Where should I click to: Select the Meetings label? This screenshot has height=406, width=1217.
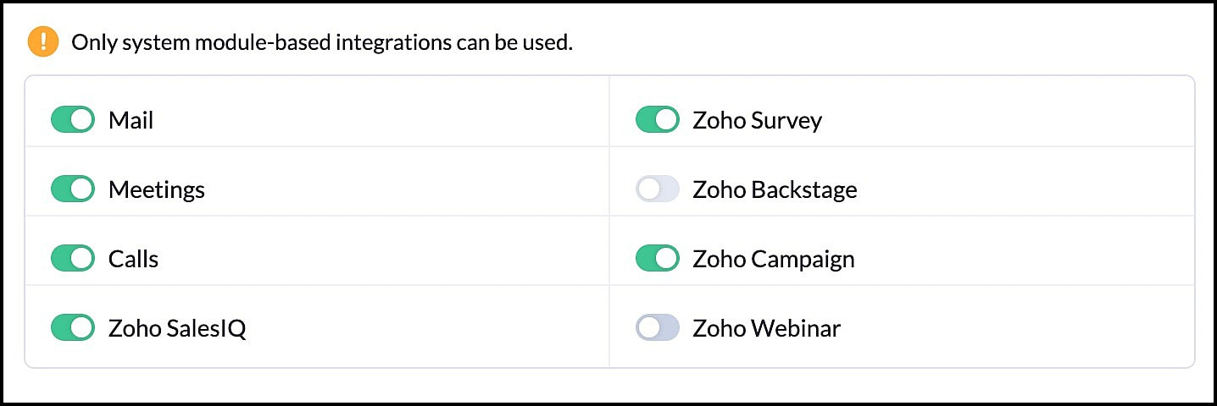tap(157, 190)
